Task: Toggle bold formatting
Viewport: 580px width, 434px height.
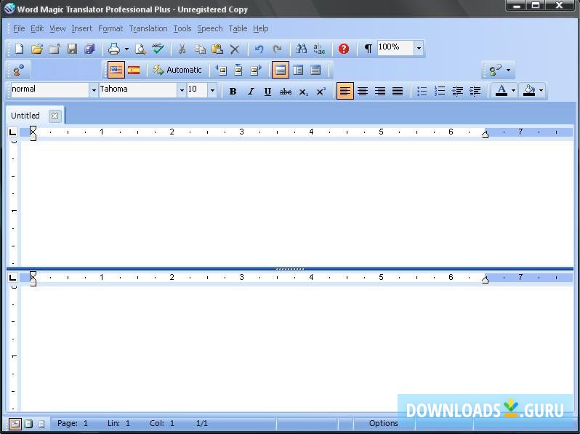Action: tap(233, 92)
